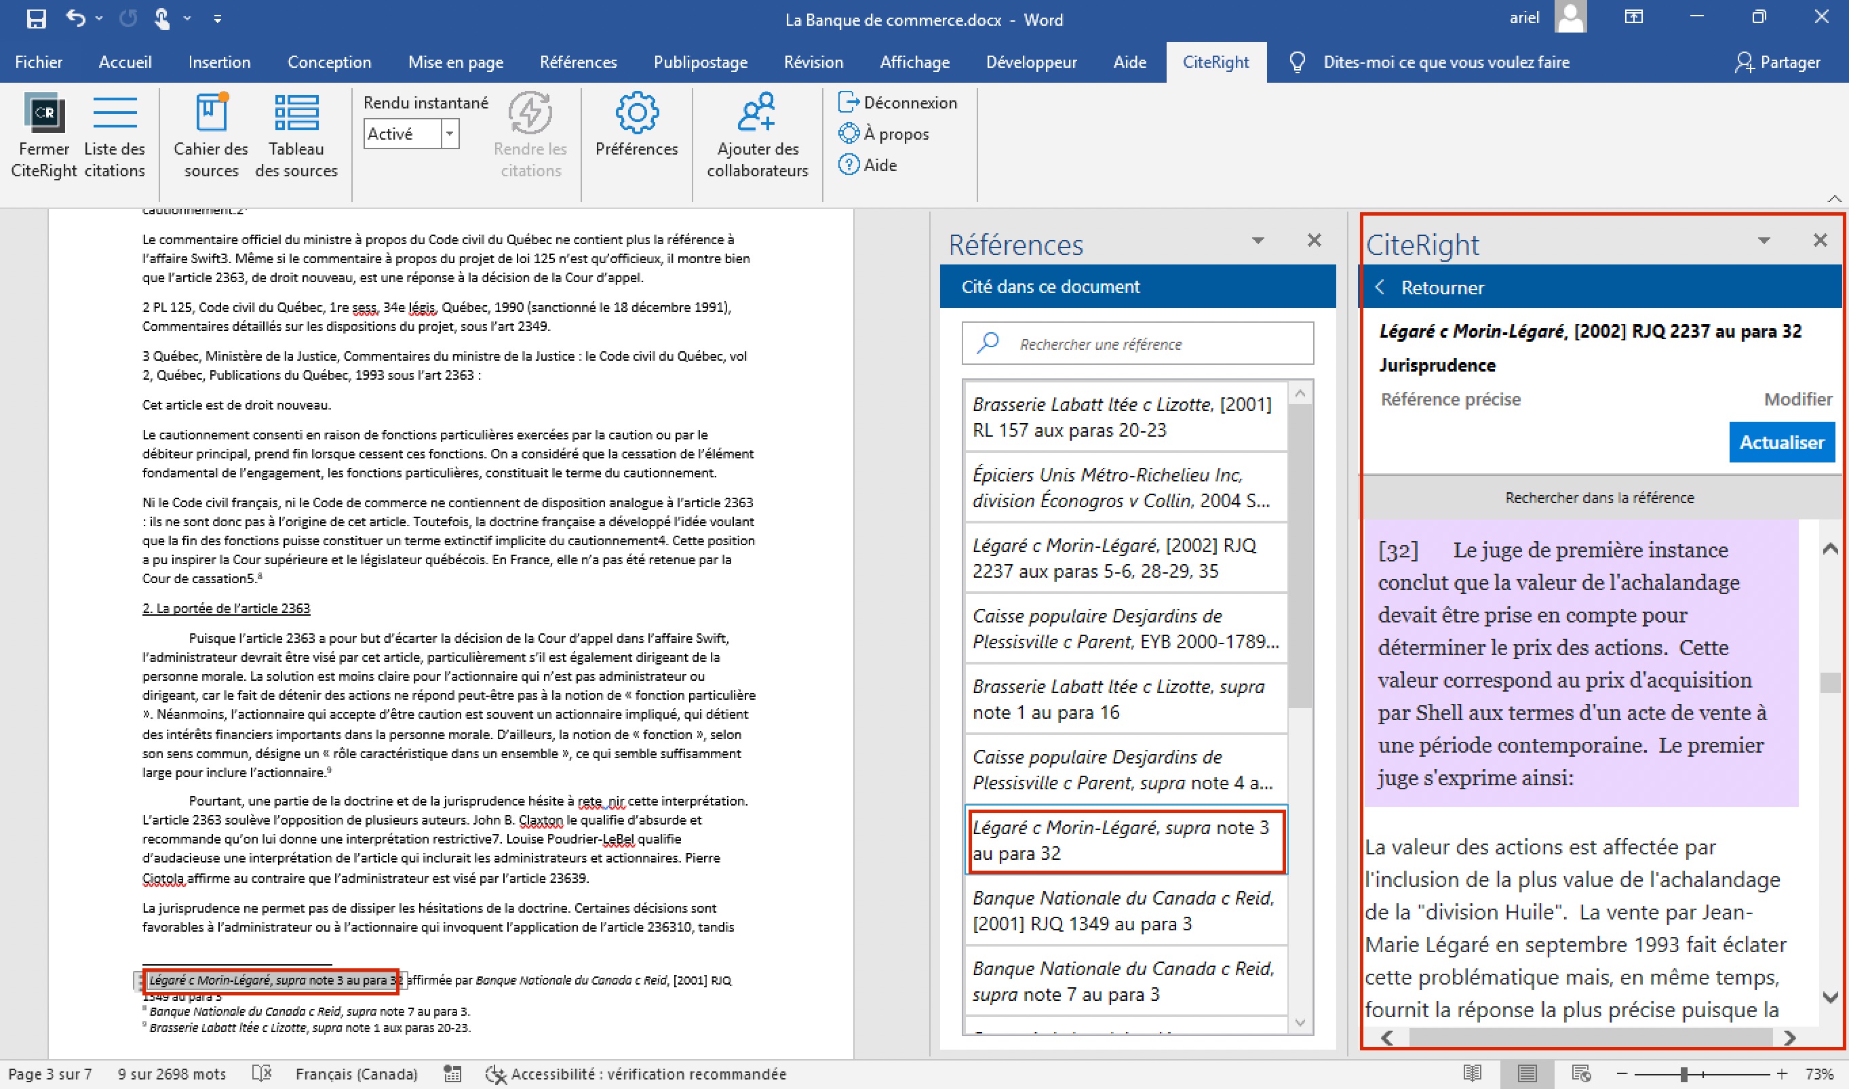
Task: Click zoom out minus button
Action: point(1622,1073)
